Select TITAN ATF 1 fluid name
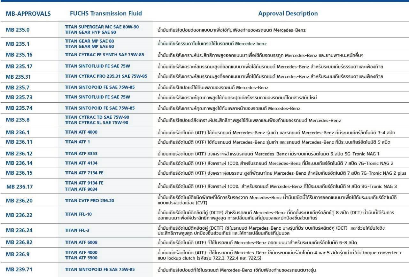409x277 pixels. [x=77, y=142]
